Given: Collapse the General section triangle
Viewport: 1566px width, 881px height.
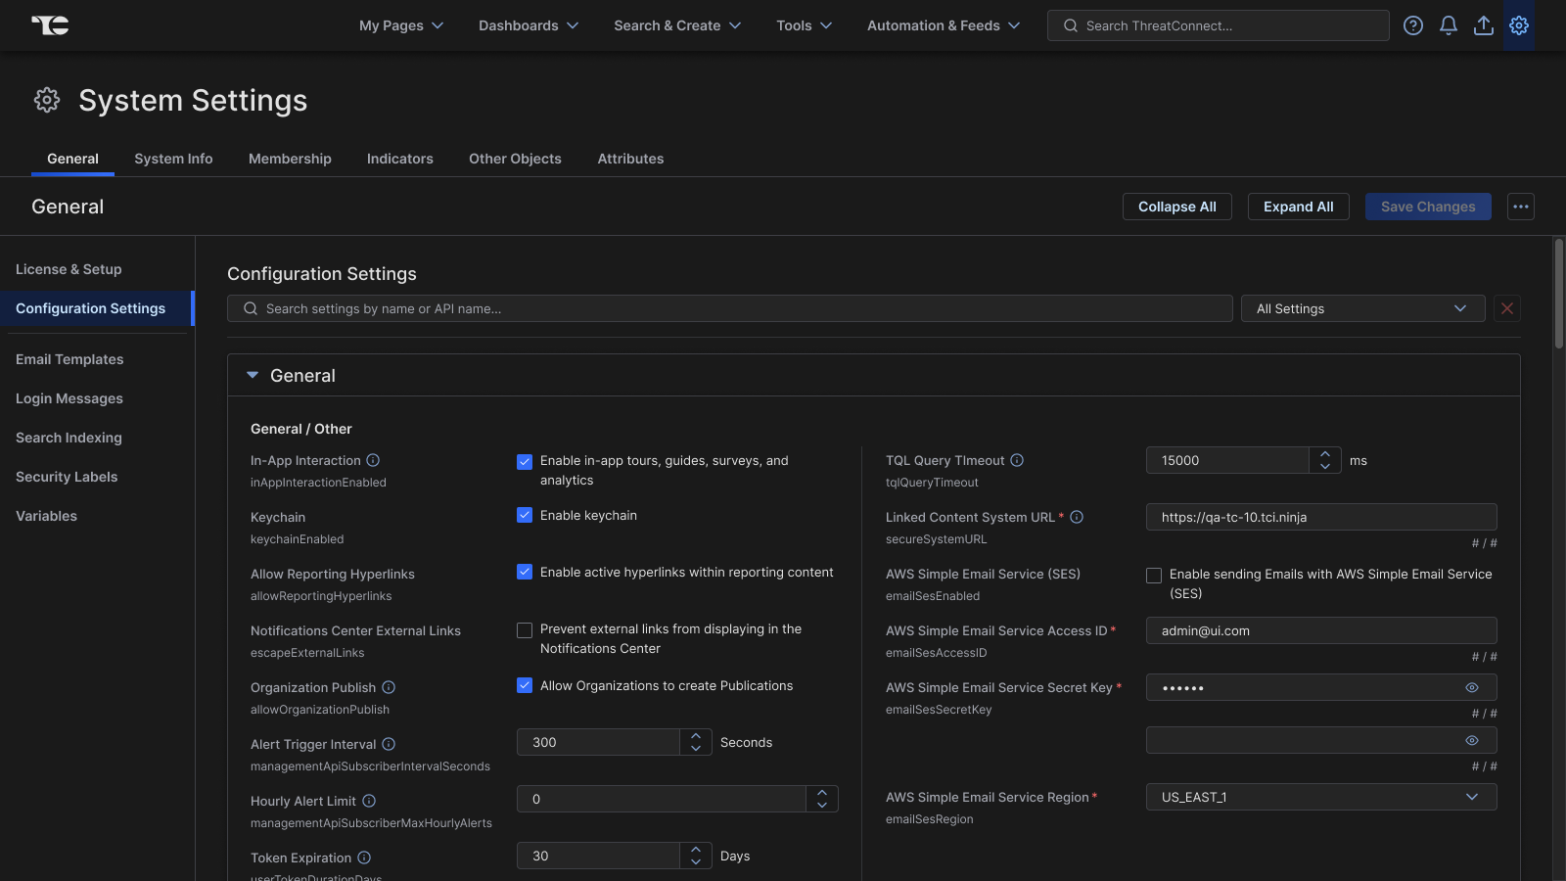Looking at the screenshot, I should [x=253, y=375].
